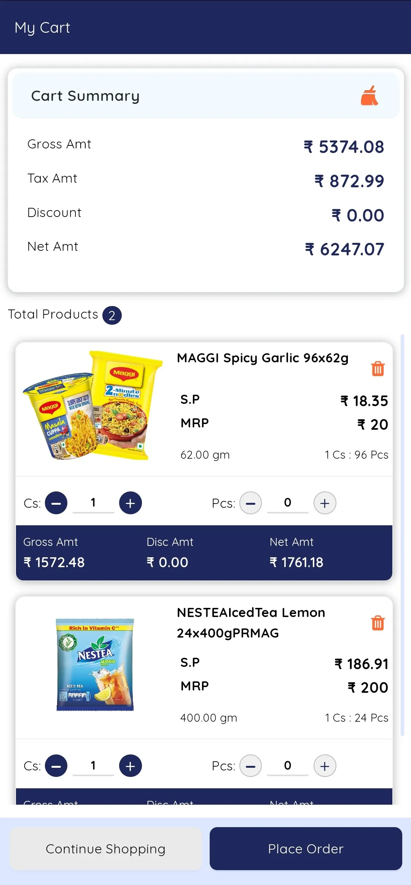Clear the cart using the broom icon
This screenshot has height=885, width=411.
coord(369,96)
